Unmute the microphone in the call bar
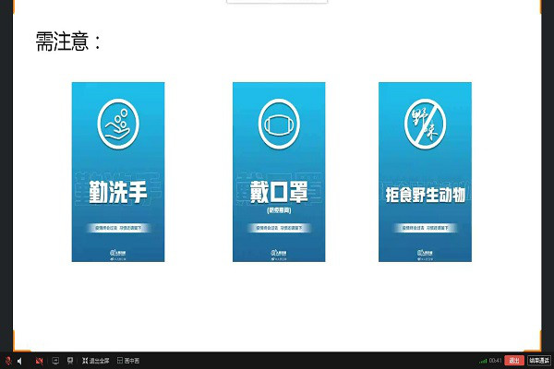554x369 pixels. coord(7,360)
